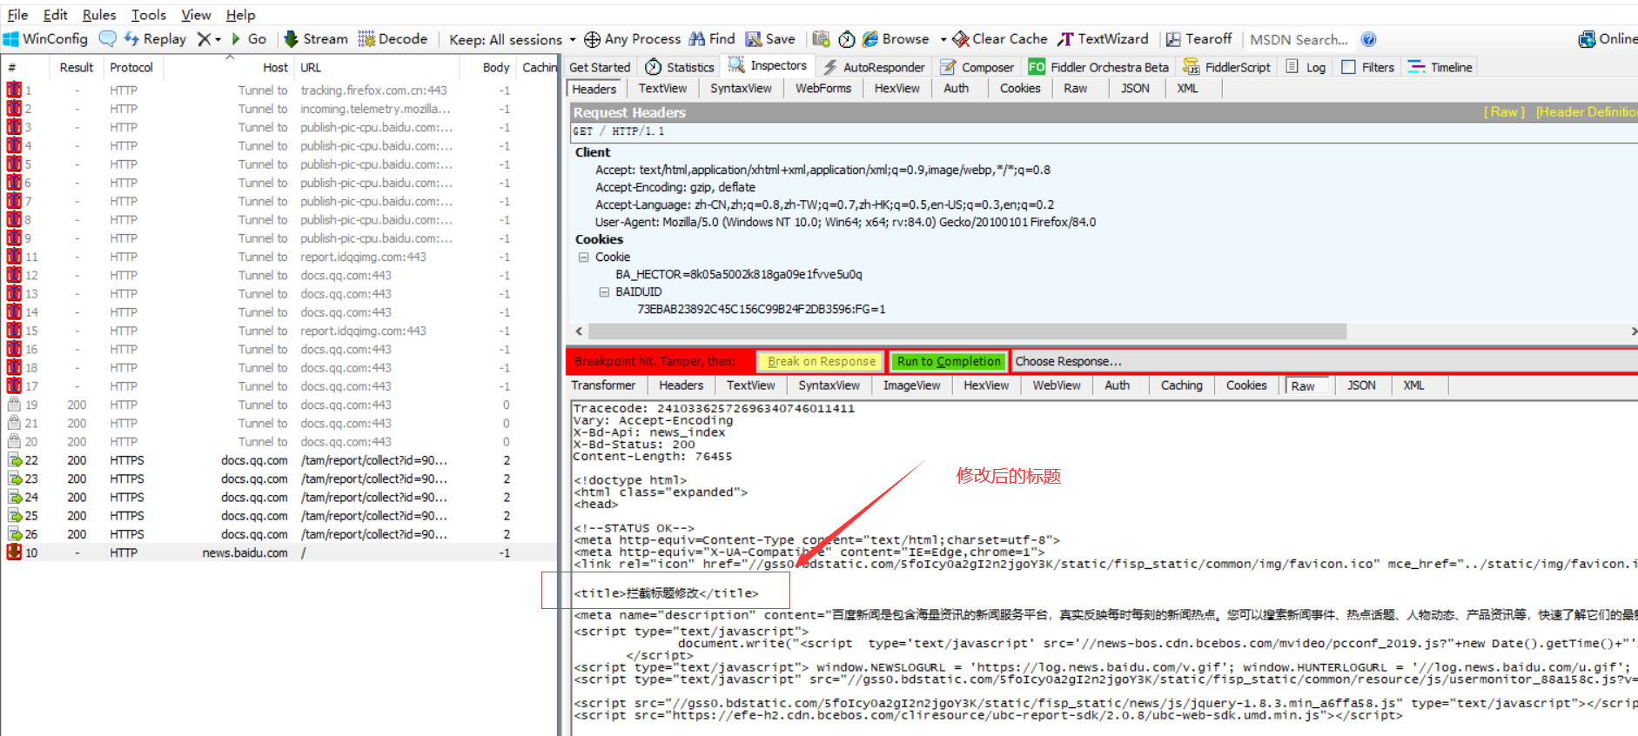Image resolution: width=1638 pixels, height=736 pixels.
Task: Select the tracking.firefox.com.cn:443 session
Action: tap(279, 90)
